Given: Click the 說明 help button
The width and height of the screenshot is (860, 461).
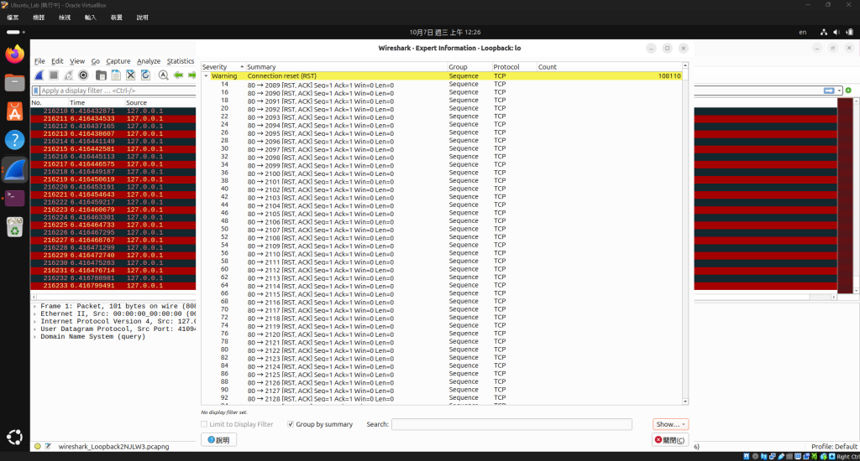Looking at the screenshot, I should coord(219,440).
